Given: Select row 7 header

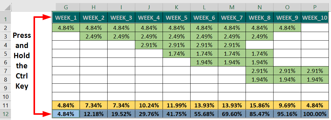Looking at the screenshot, I should tap(6, 71).
